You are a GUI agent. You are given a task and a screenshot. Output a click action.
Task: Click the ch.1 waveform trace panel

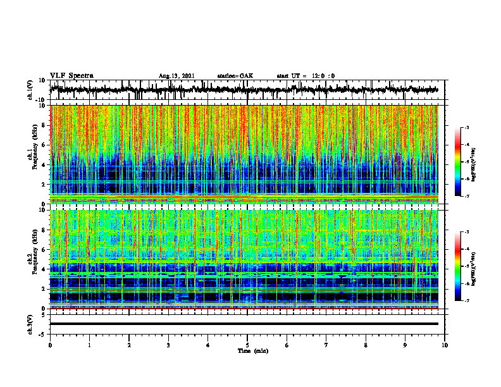(247, 90)
